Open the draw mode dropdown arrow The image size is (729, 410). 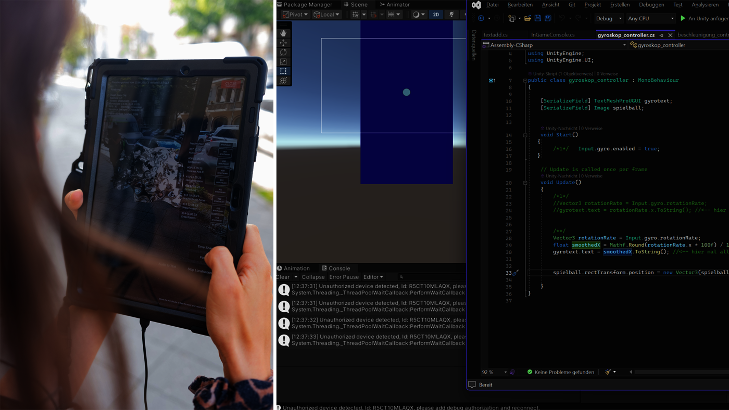pyautogui.click(x=423, y=15)
